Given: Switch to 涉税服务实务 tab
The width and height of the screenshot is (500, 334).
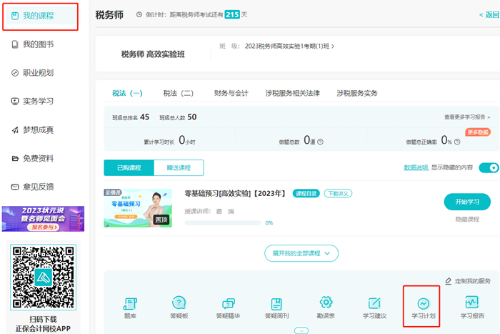Looking at the screenshot, I should click(x=357, y=93).
